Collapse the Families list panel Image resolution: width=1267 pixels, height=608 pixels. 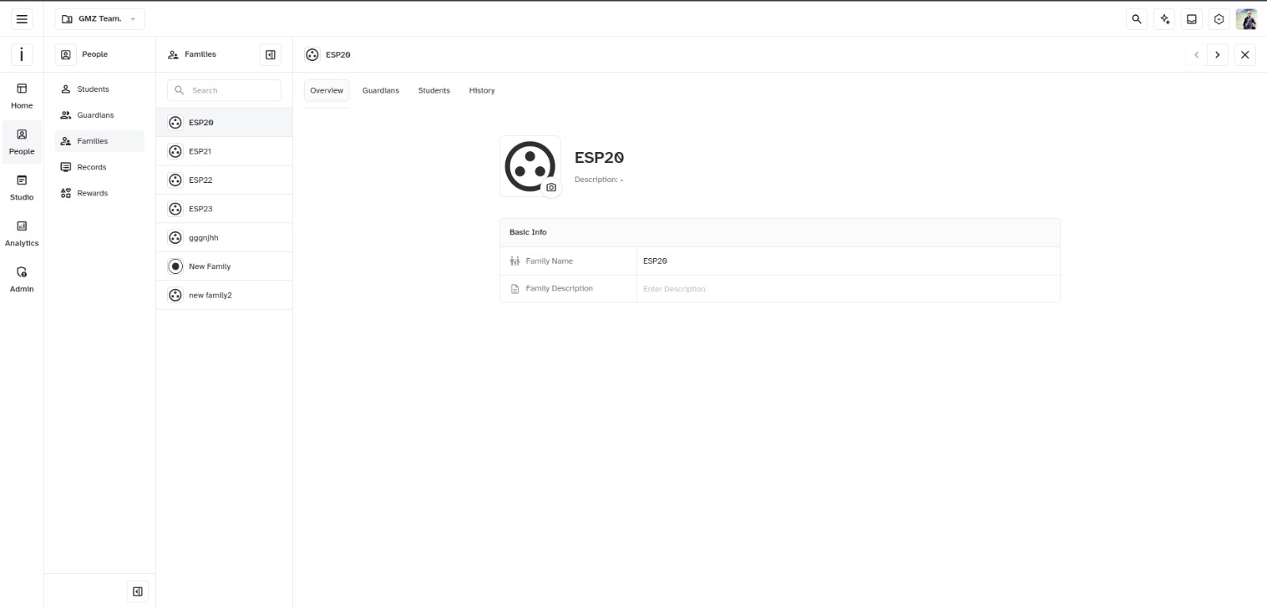point(270,55)
